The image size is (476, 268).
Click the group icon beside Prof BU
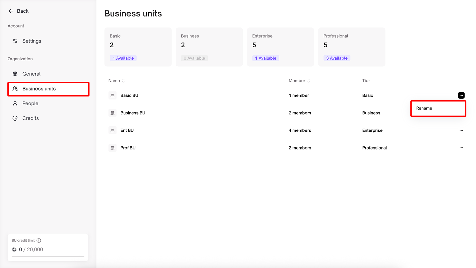112,148
